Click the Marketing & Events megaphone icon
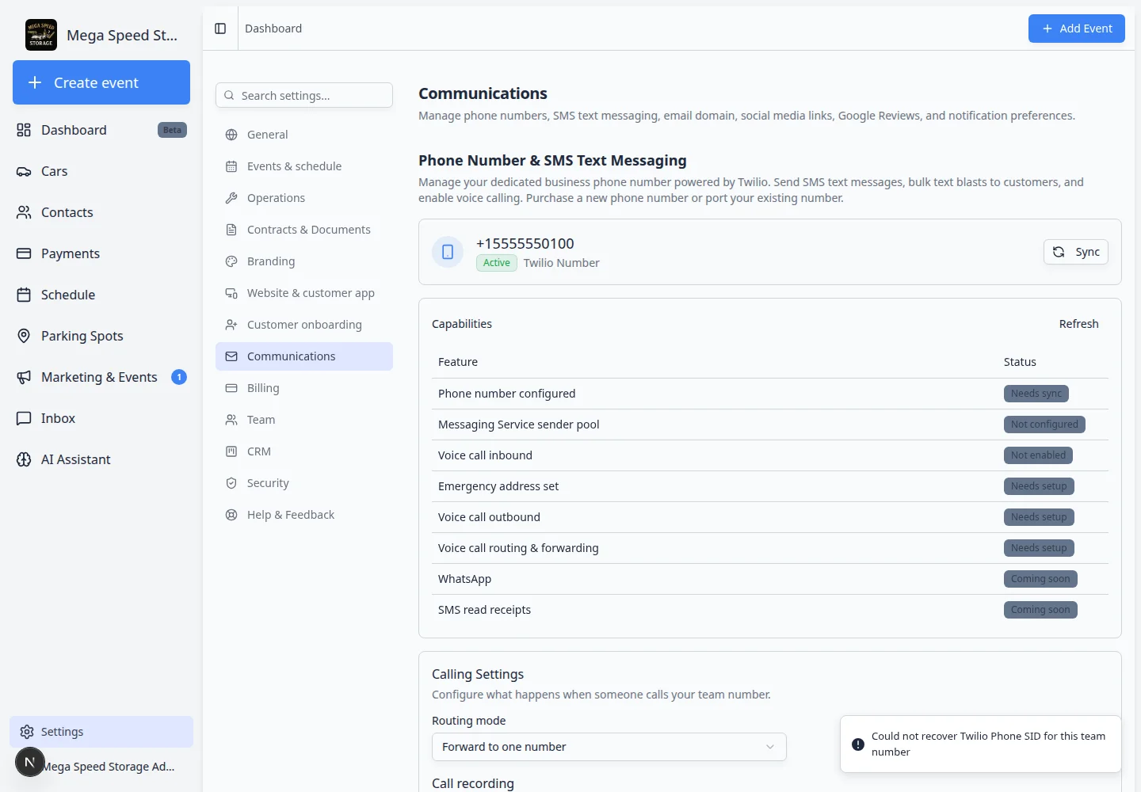The width and height of the screenshot is (1141, 792). point(24,377)
